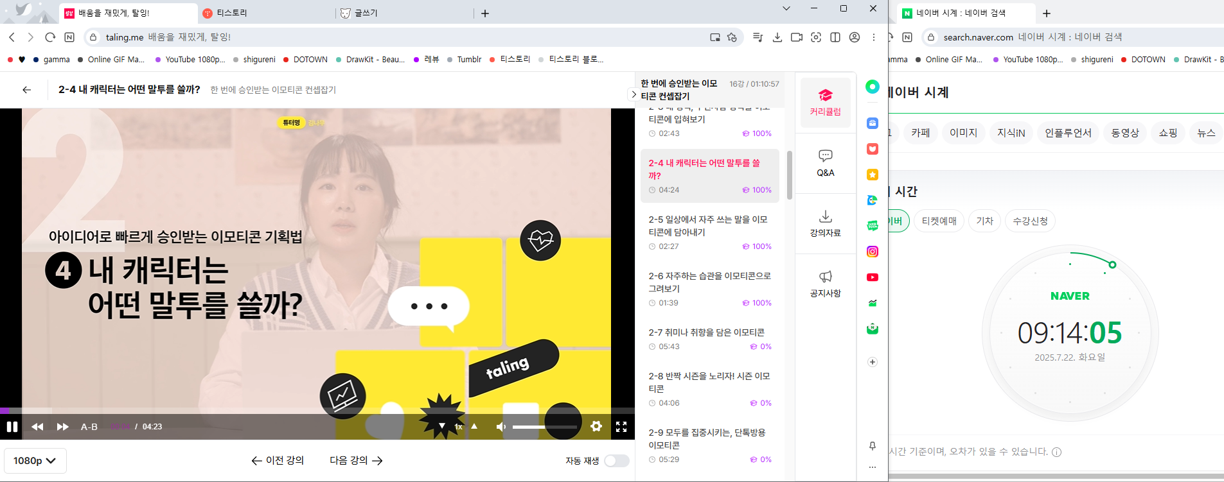Select current lecture 2-4 in the list
This screenshot has height=482, width=1224.
click(x=710, y=176)
